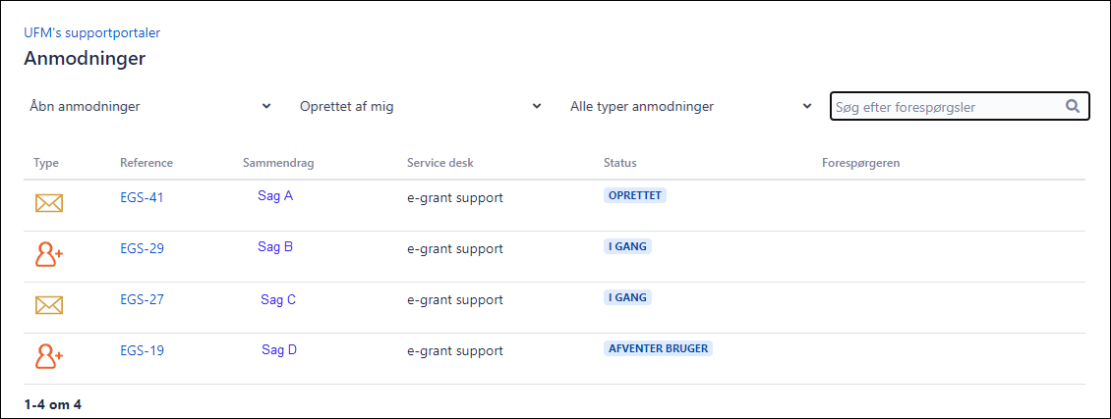Open the Oprettet af mig dropdown
1111x419 pixels.
pos(420,106)
